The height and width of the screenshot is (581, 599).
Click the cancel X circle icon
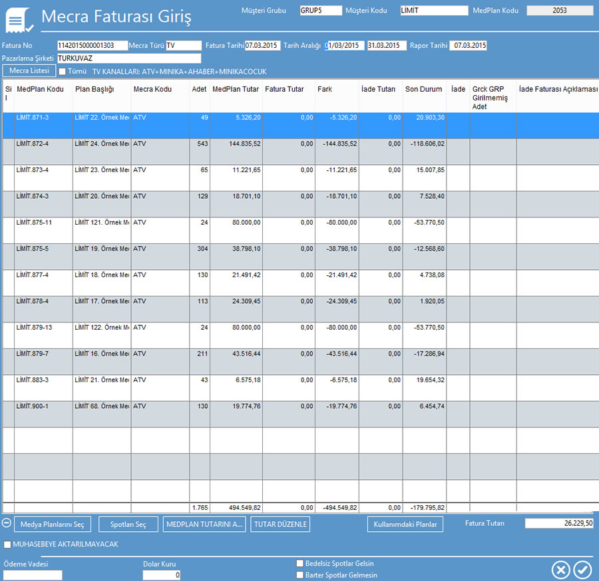pos(561,570)
